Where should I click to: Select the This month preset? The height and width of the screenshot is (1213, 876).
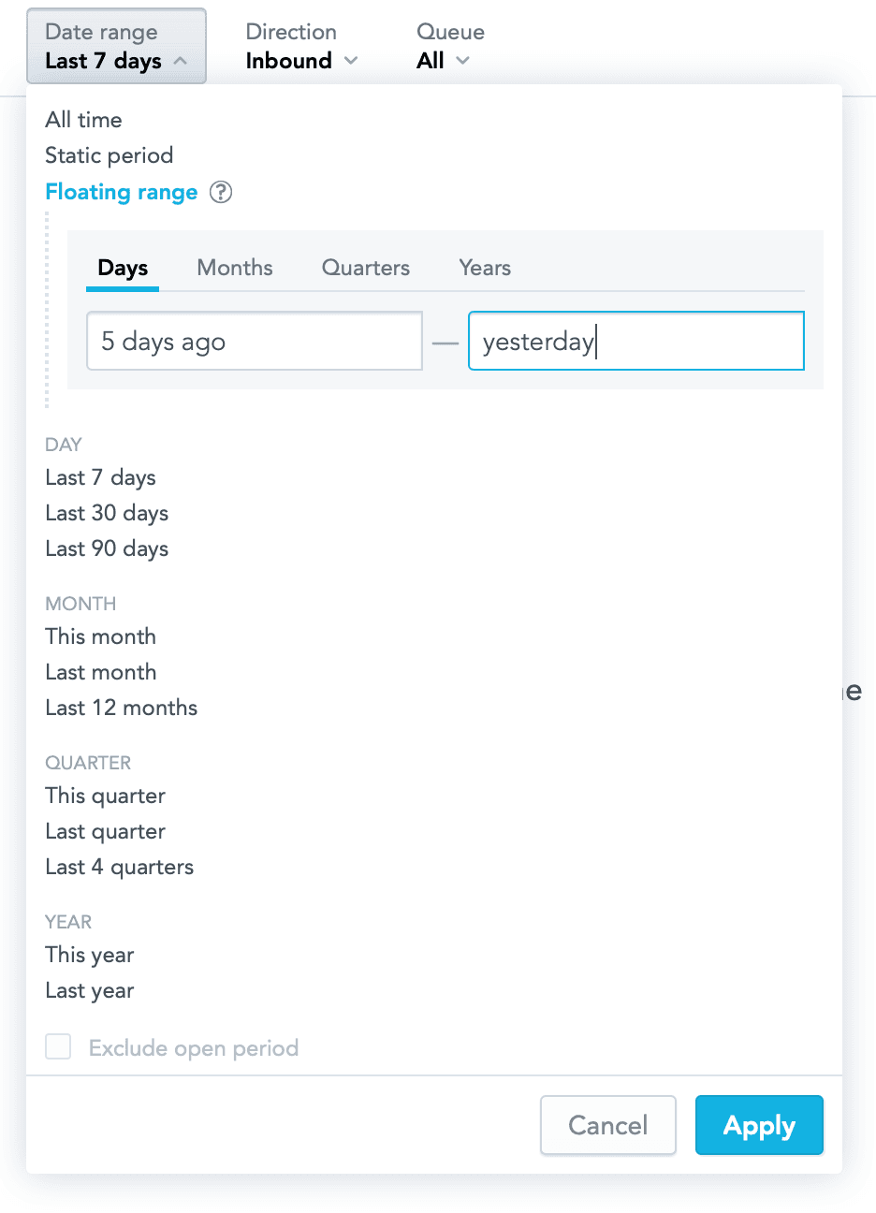click(x=100, y=636)
